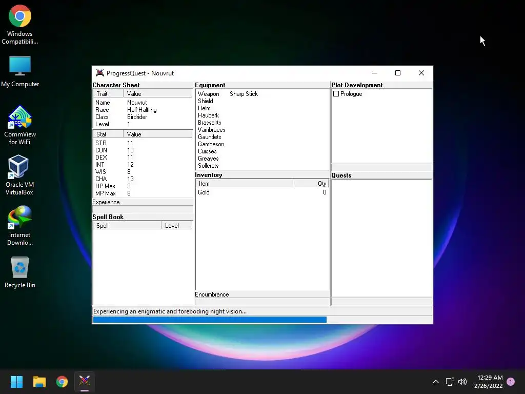The image size is (525, 394).
Task: Click the Trait column header
Action: [109, 94]
